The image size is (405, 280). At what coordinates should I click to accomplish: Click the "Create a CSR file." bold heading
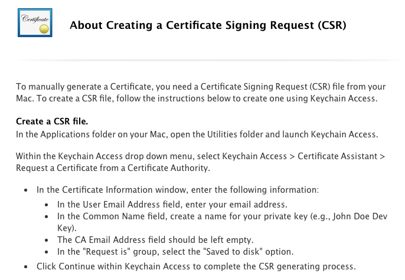52,121
